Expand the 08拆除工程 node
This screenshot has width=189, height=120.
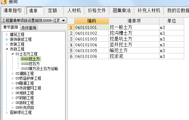point(12,103)
